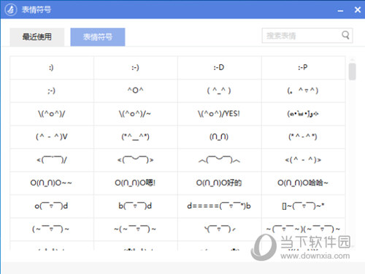Choose the o(￣▽￣)d emoticon

[52, 206]
